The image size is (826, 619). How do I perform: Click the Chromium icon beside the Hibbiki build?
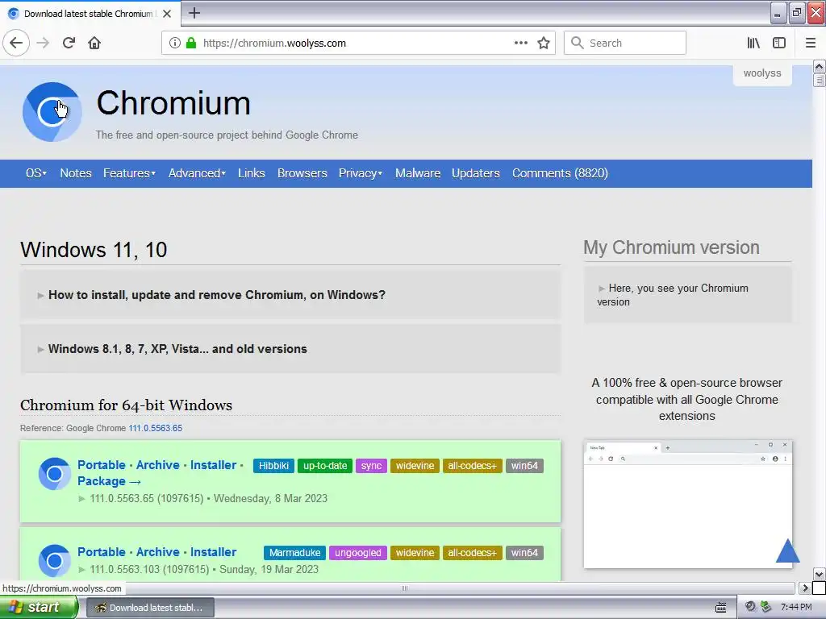point(54,474)
